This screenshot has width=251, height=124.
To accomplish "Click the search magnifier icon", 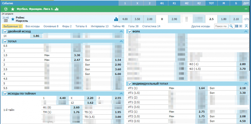I will point(231,26).
